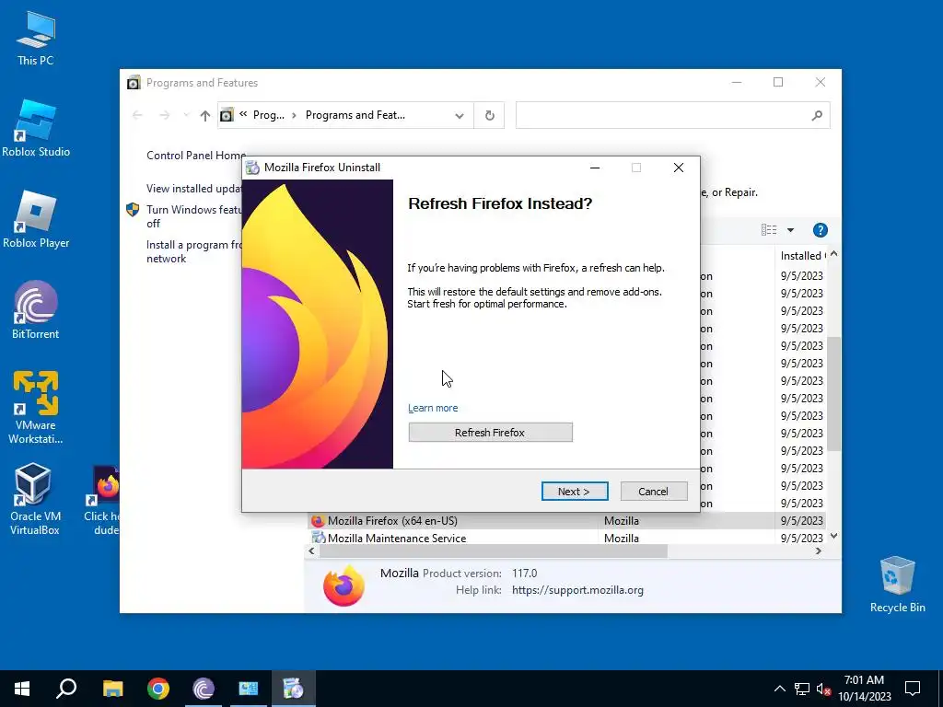Select Oracle VM VirtualBox desktop icon
The image size is (943, 707).
(x=35, y=499)
